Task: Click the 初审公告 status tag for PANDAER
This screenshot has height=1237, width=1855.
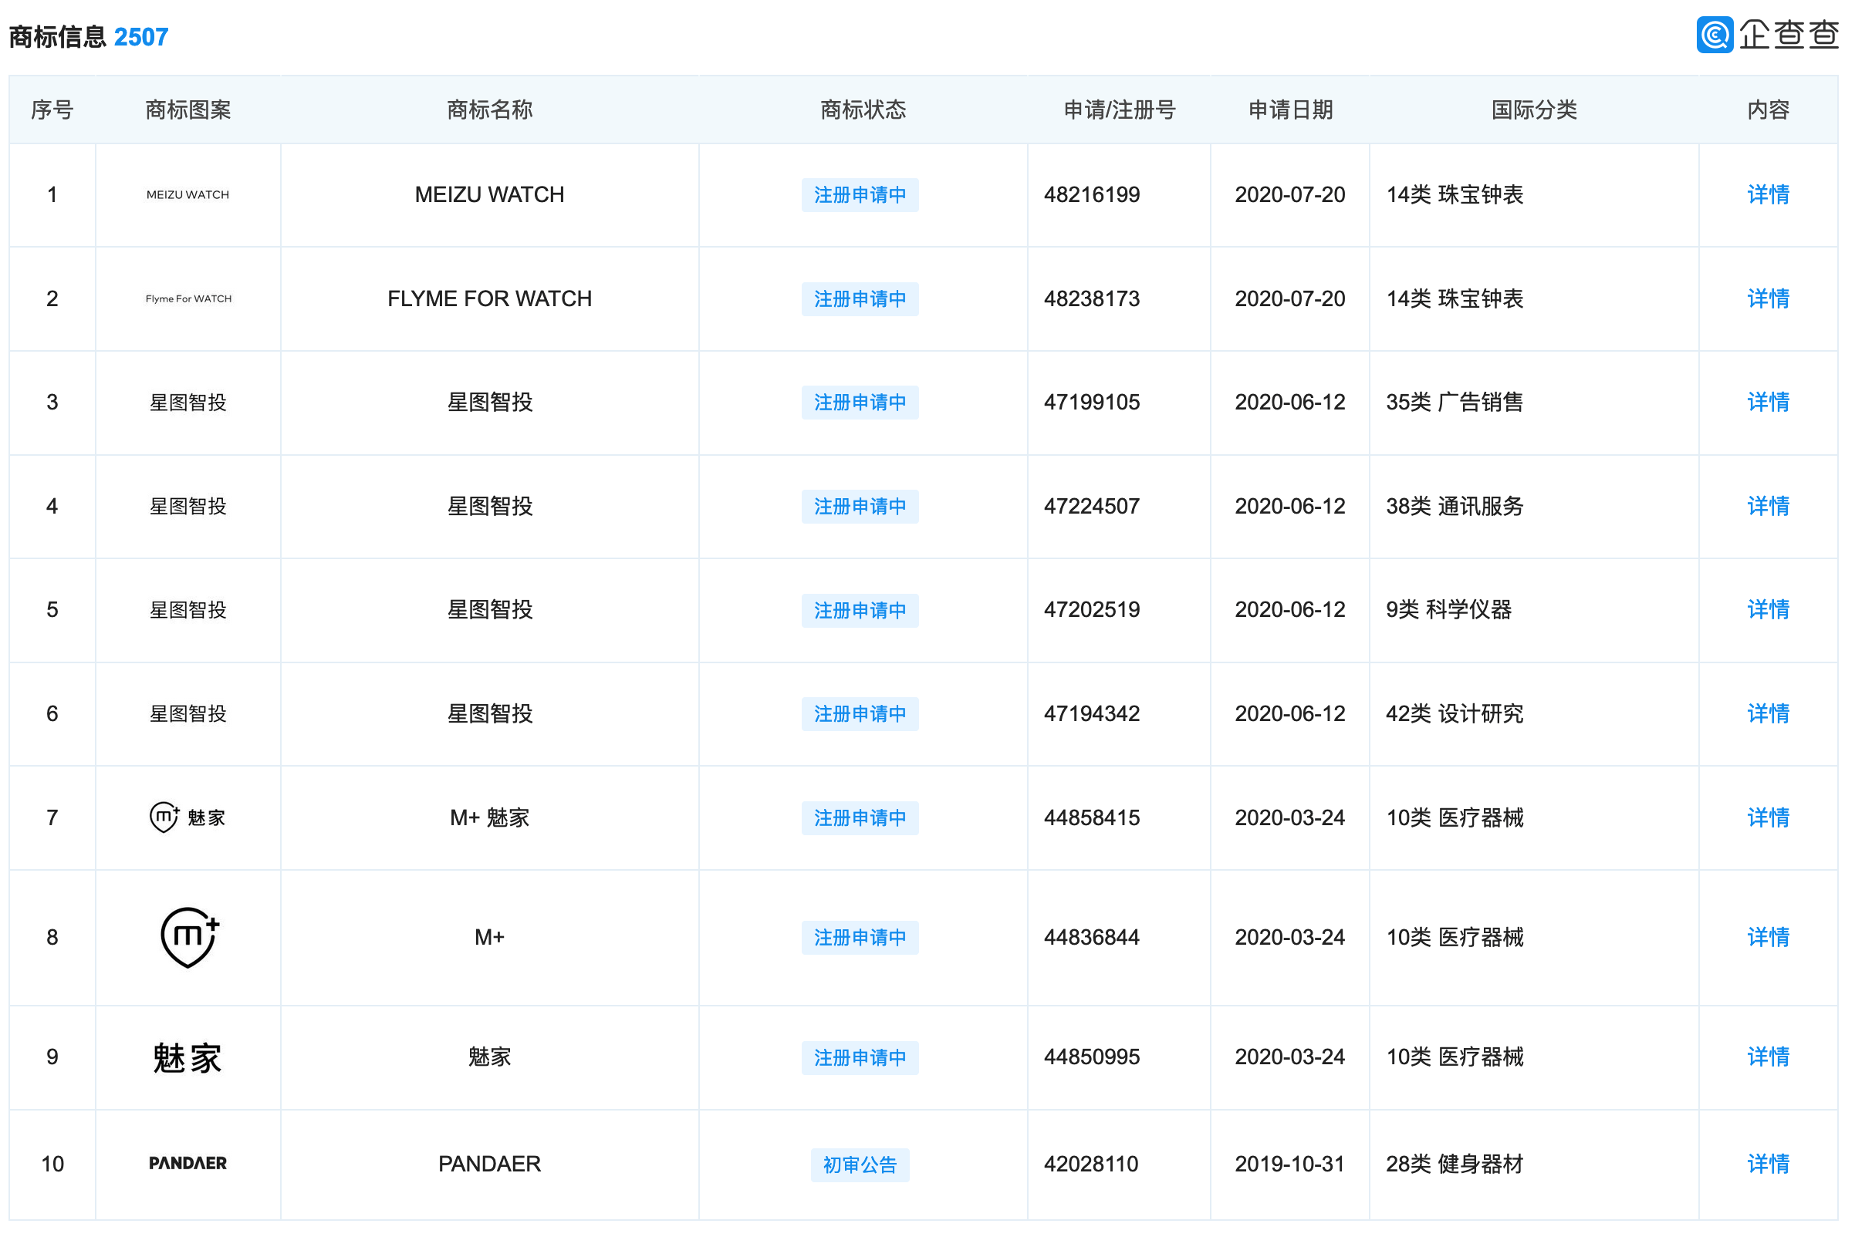Action: coord(860,1165)
